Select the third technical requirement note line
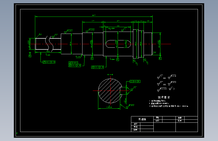This screenshot has width=218, height=141. 169,106
